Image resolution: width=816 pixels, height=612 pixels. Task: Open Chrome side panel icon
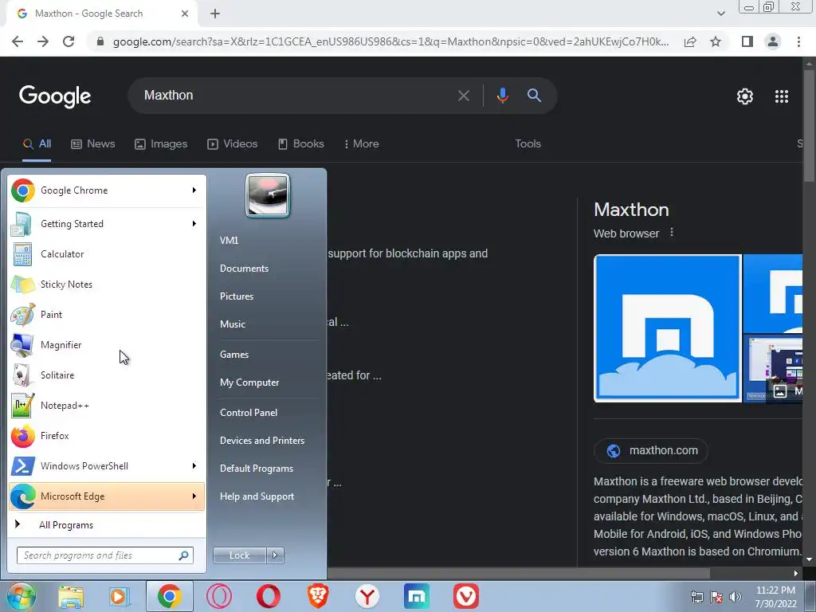(747, 41)
